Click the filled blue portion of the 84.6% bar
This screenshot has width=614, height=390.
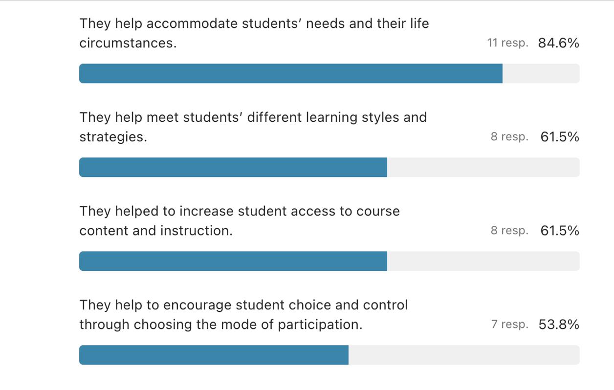point(291,73)
